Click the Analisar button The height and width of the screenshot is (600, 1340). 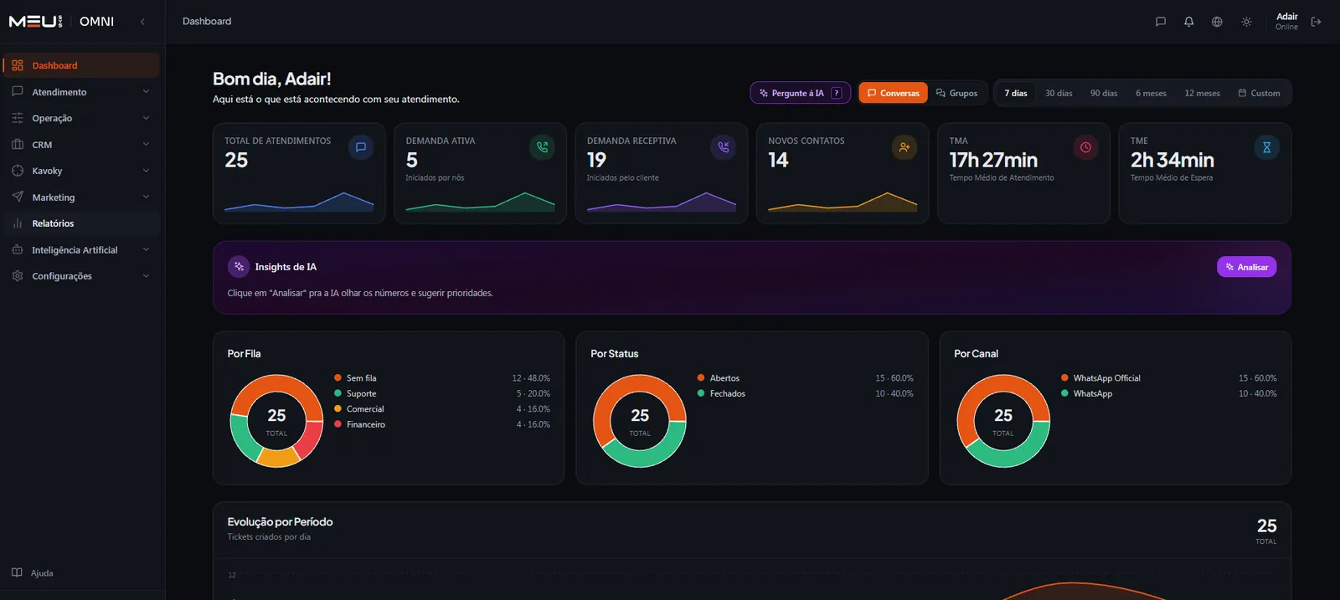[1246, 267]
